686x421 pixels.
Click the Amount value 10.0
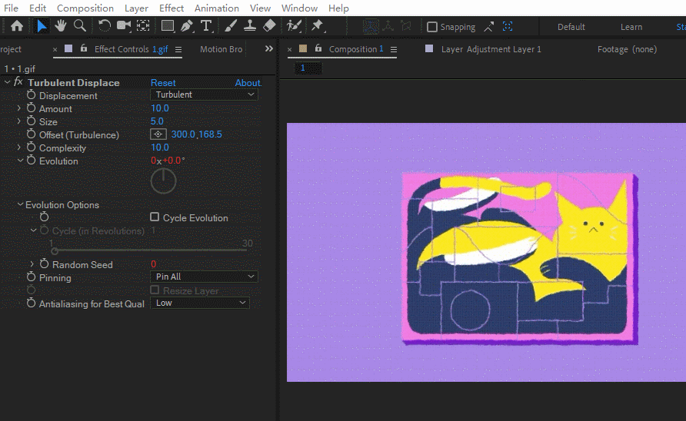coord(160,108)
